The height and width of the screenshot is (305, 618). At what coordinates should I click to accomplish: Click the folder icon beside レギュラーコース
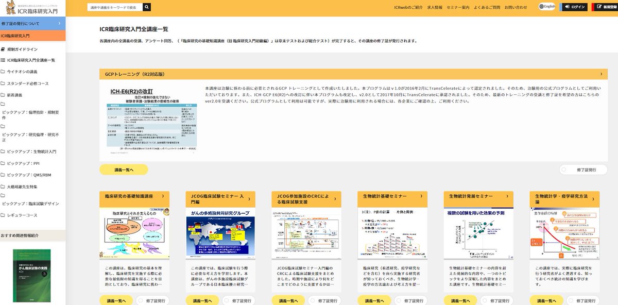click(3, 215)
